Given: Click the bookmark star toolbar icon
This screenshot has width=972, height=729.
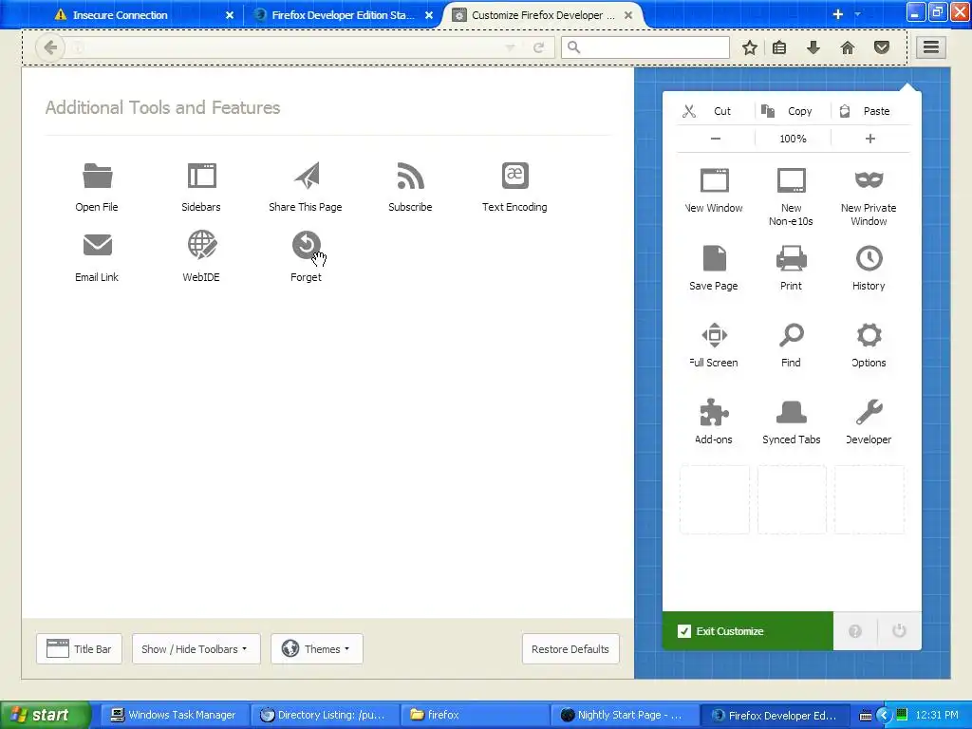Looking at the screenshot, I should click(x=750, y=47).
